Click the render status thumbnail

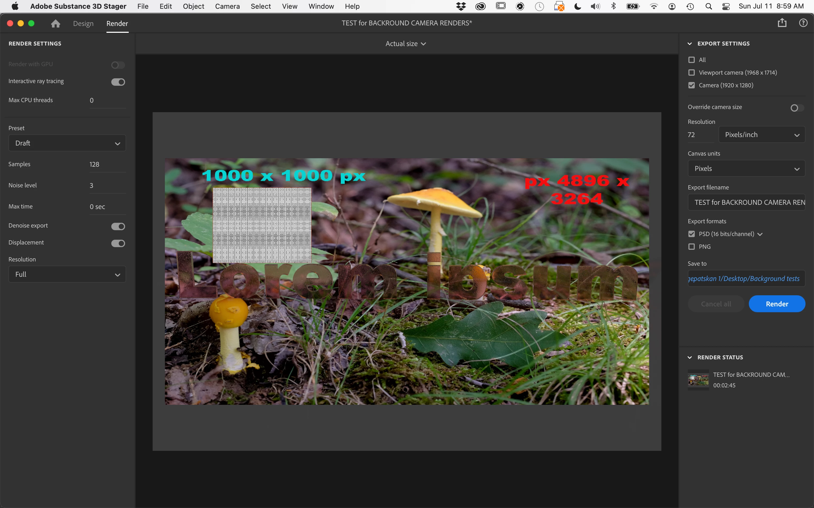coord(698,380)
